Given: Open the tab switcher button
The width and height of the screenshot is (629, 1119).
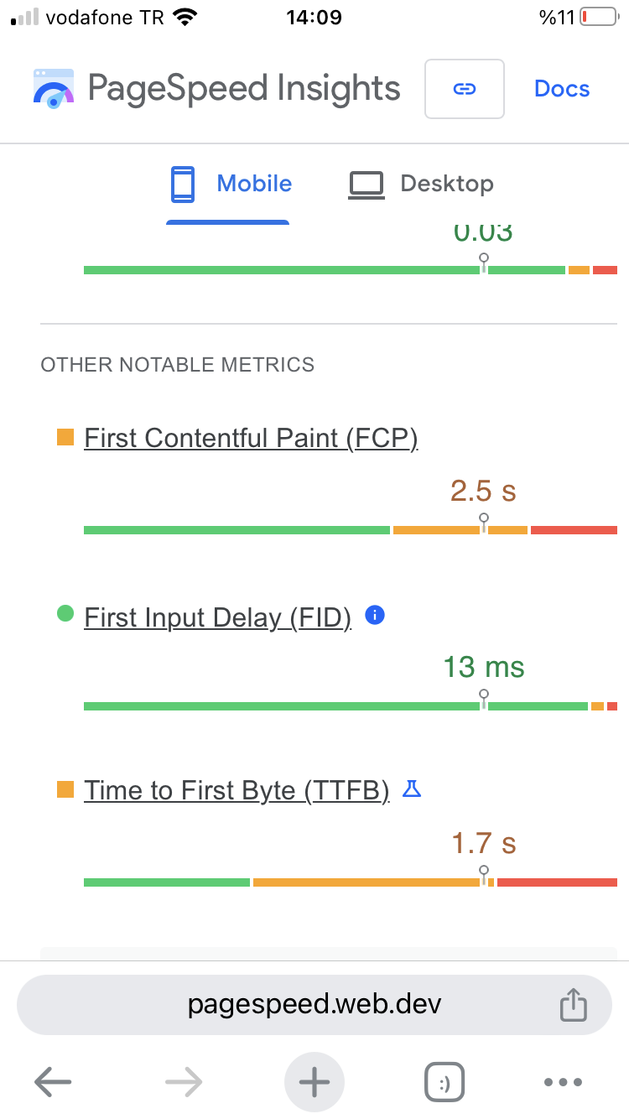Looking at the screenshot, I should 444,1083.
